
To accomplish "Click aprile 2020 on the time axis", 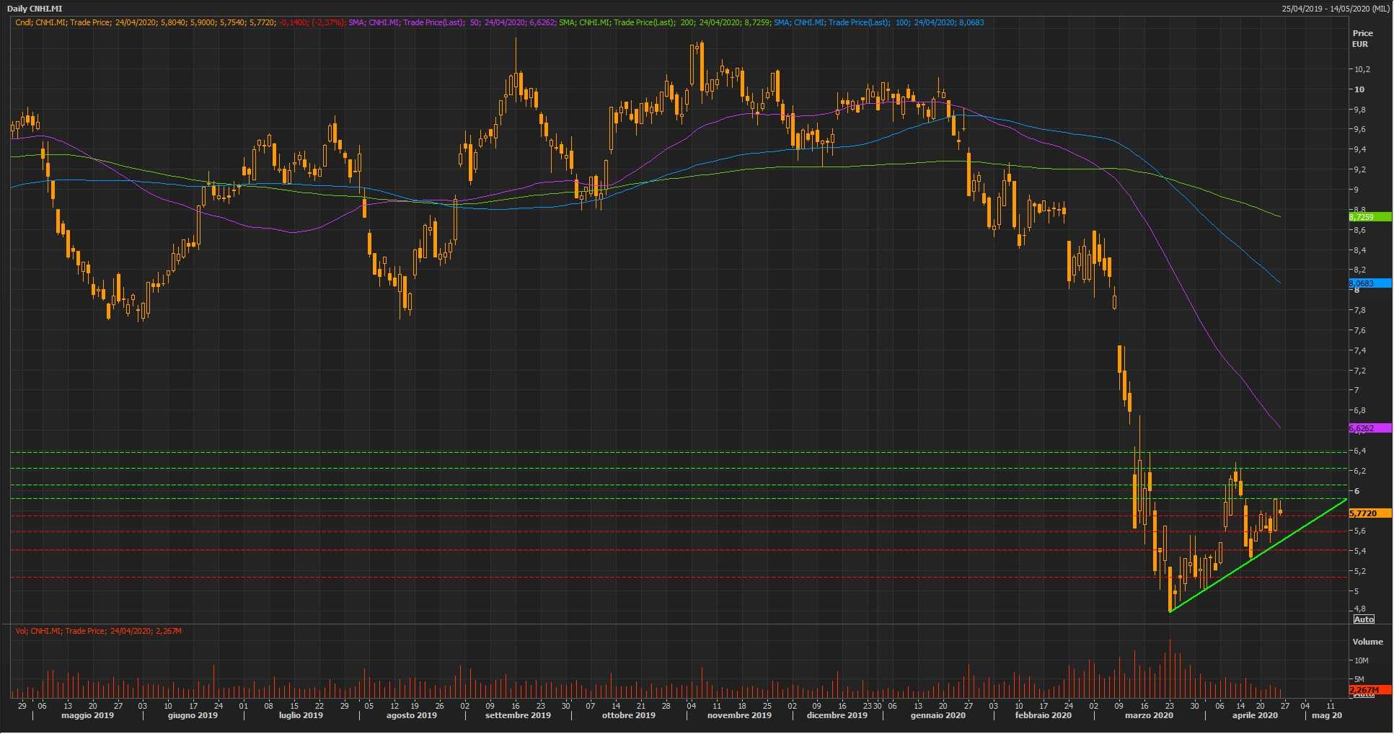I will [1255, 715].
